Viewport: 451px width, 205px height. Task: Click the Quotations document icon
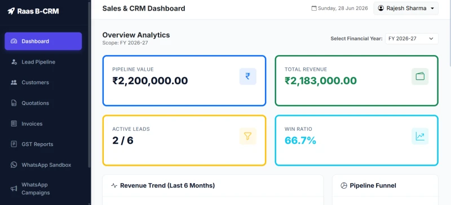(14, 103)
